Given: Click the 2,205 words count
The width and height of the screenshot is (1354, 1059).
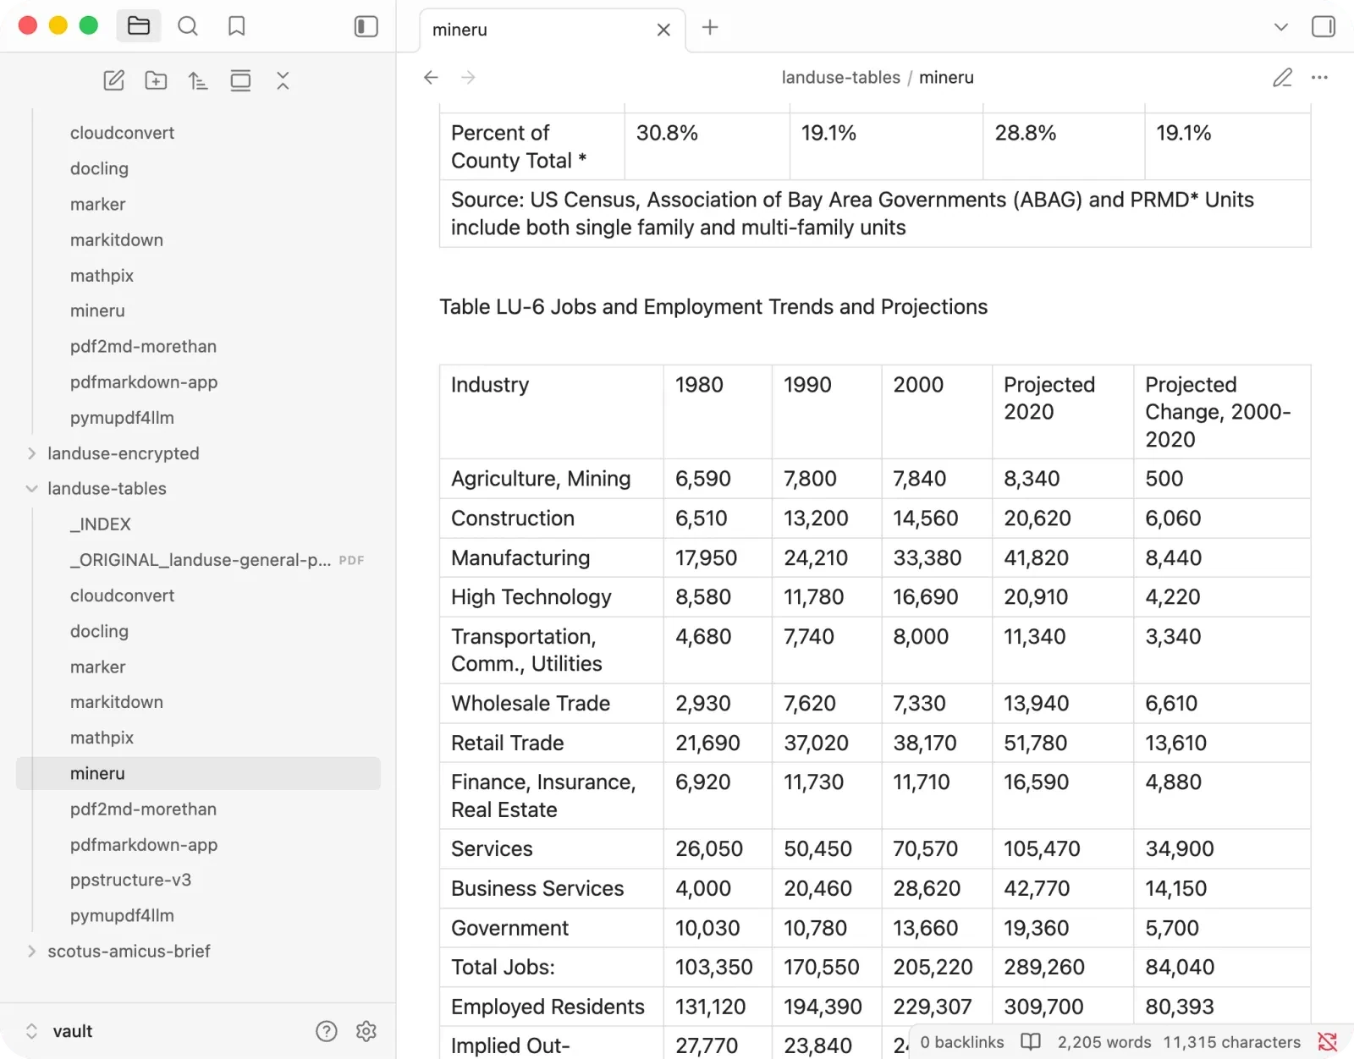Looking at the screenshot, I should (x=1104, y=1042).
